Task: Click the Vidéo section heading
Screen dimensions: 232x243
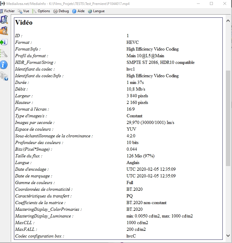Action: point(24,23)
